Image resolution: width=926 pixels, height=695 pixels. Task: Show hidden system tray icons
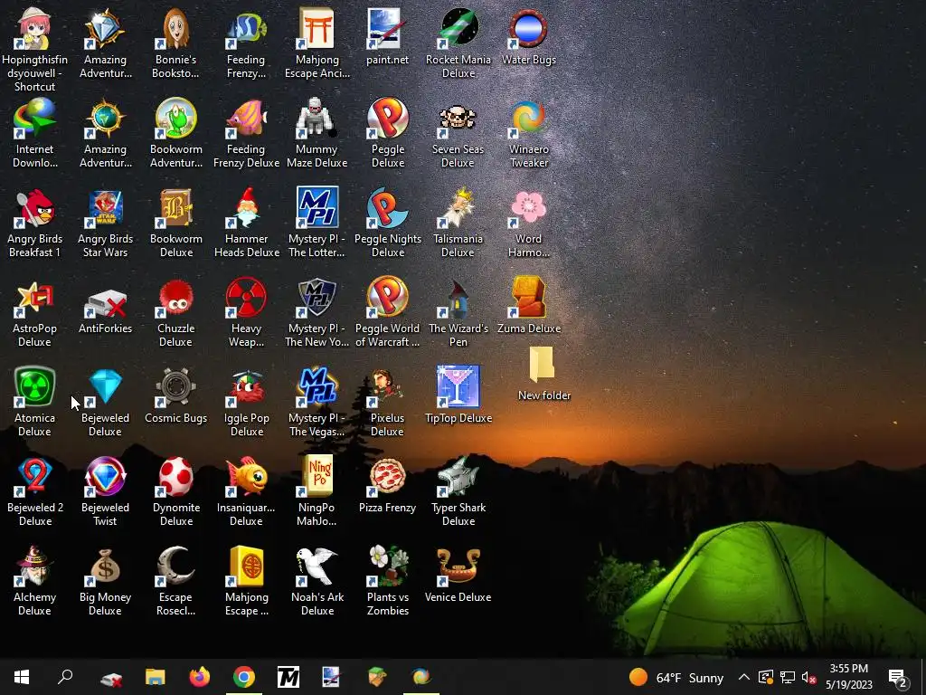744,677
